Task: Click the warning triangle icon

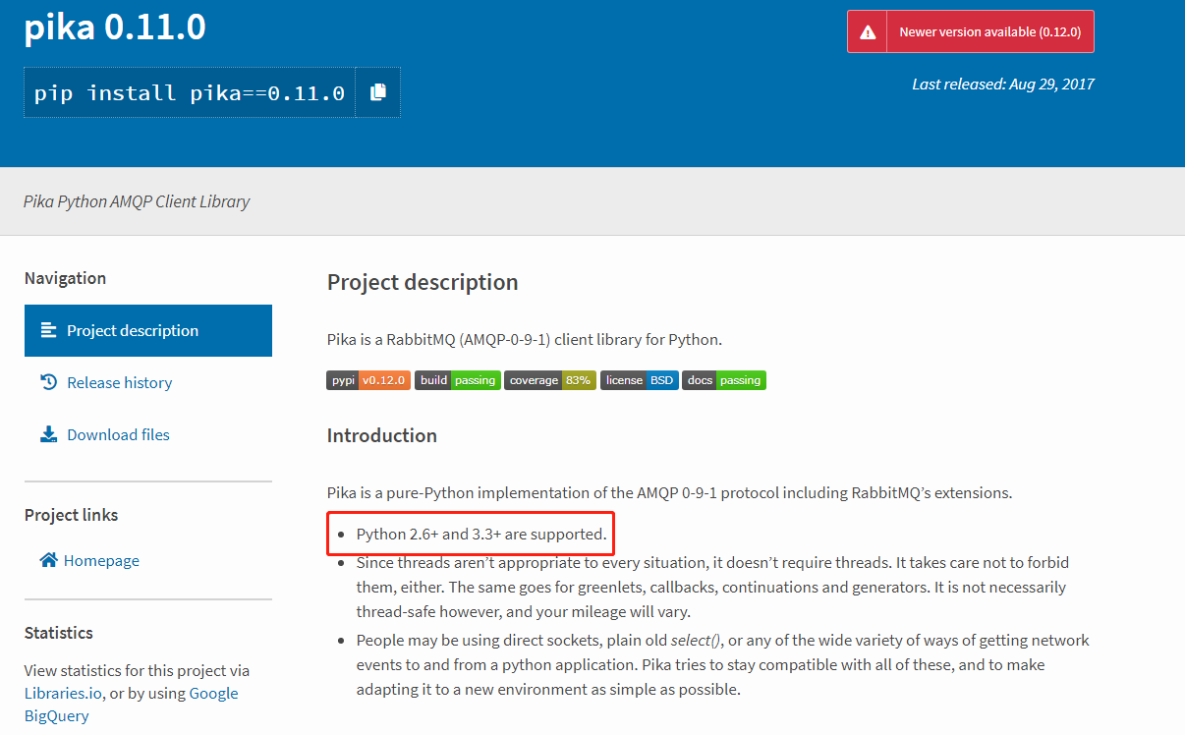Action: click(868, 32)
